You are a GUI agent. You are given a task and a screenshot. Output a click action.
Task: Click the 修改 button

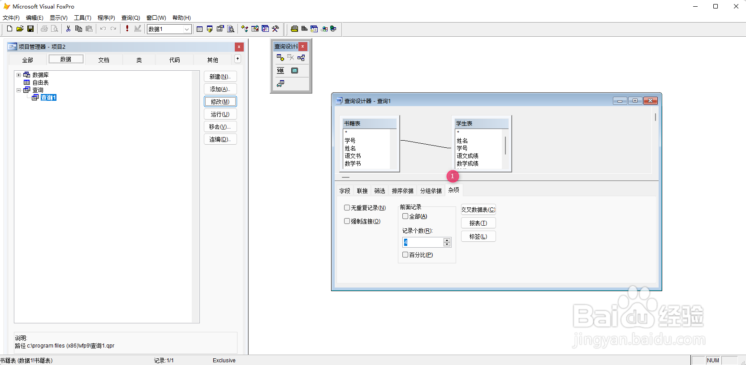pyautogui.click(x=220, y=102)
